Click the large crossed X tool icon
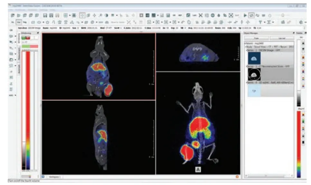This screenshot has width=311, height=185. [201, 15]
